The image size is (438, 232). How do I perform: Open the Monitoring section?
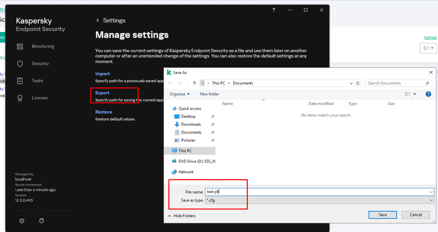43,46
